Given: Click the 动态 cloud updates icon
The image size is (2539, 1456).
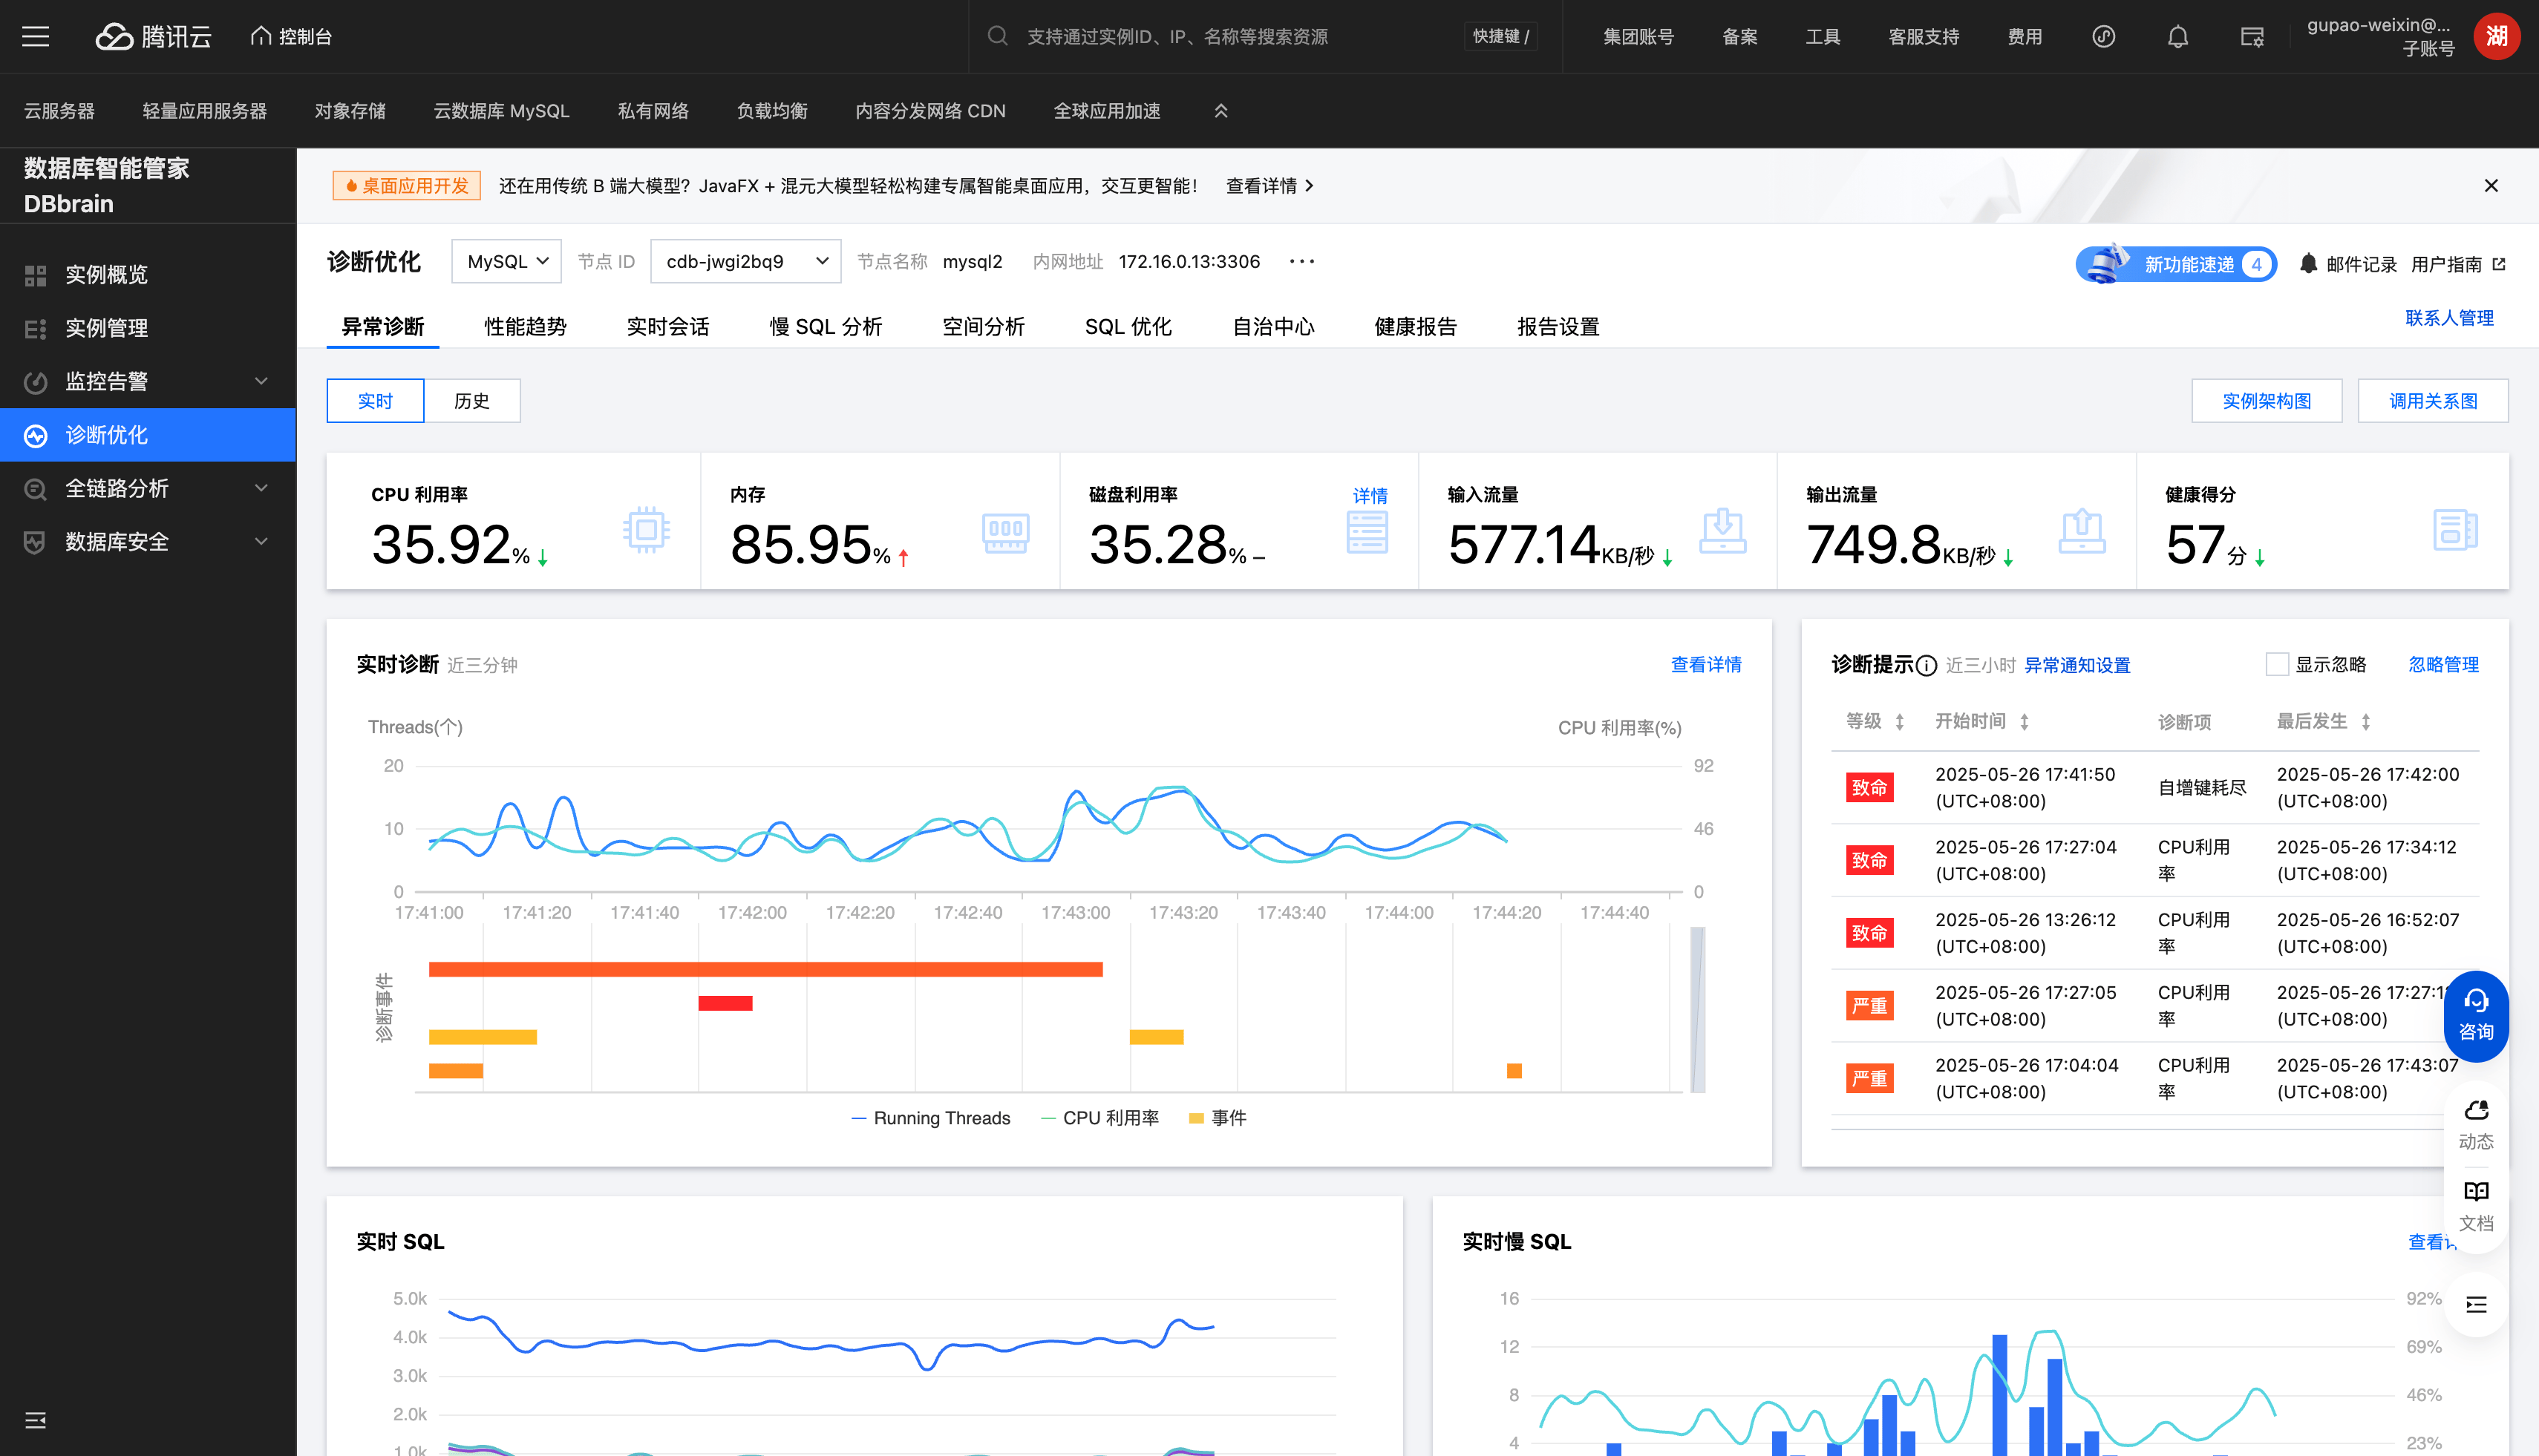Looking at the screenshot, I should pyautogui.click(x=2475, y=1122).
